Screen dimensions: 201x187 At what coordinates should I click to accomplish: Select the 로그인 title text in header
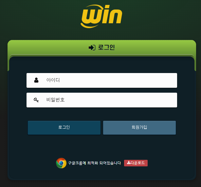pos(106,47)
